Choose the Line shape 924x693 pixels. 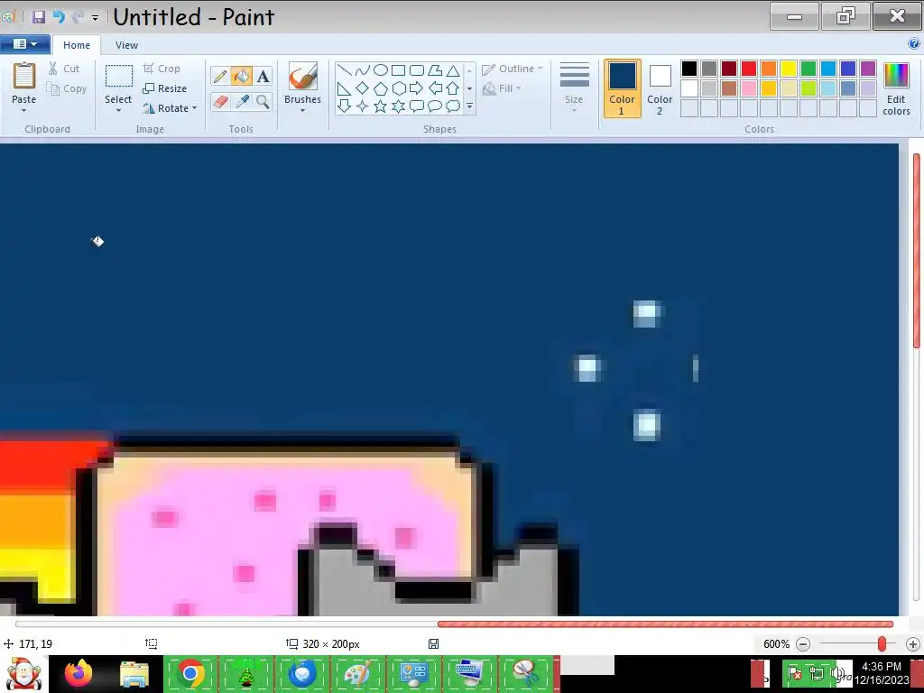[345, 70]
